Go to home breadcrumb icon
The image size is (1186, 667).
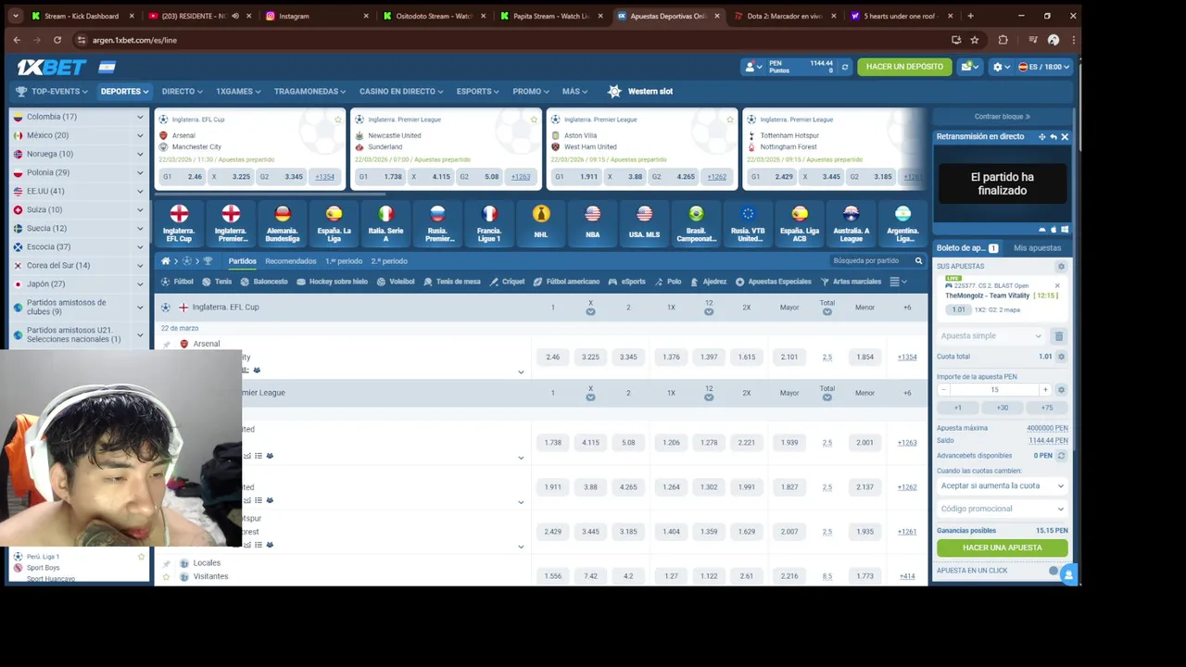(165, 261)
